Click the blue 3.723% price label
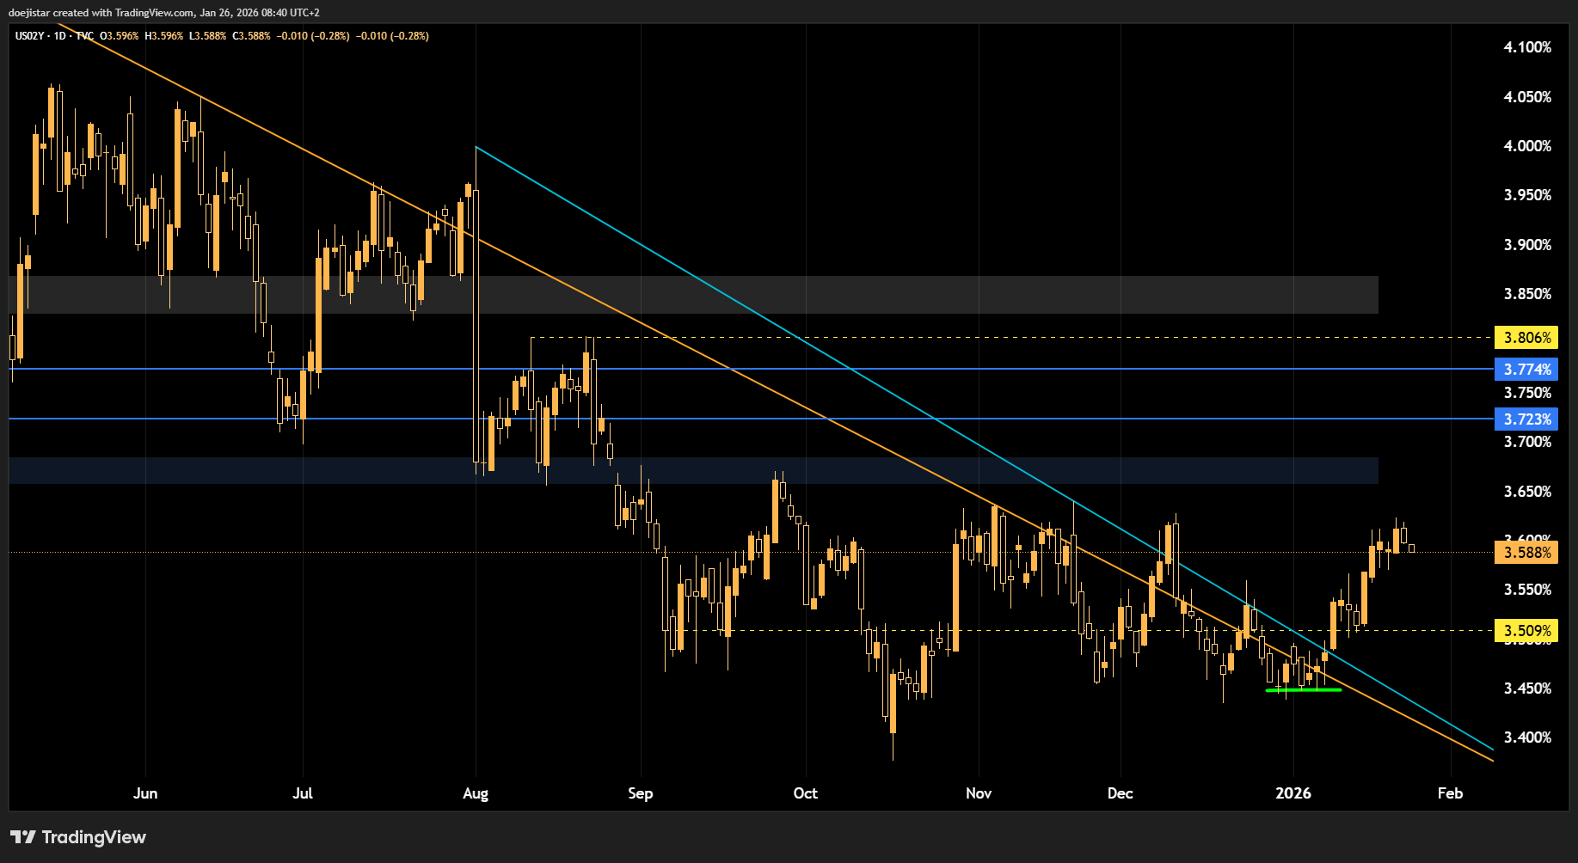The width and height of the screenshot is (1578, 863). [1526, 419]
